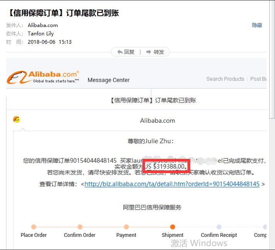Viewport: 275px width, 250px height.
Task: Click the Confirm Order step label
Action: 79,235
